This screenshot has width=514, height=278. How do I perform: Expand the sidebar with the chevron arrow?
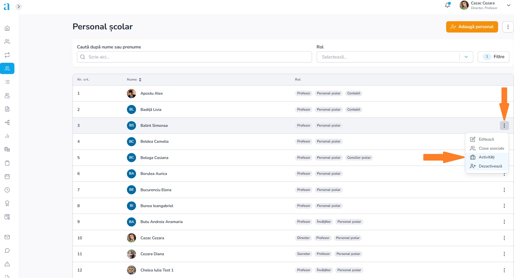tap(18, 7)
